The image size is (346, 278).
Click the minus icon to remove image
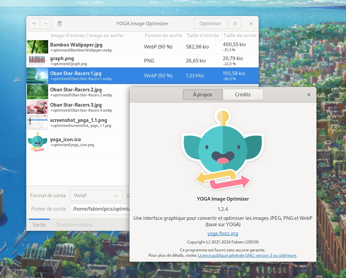[x=46, y=24]
